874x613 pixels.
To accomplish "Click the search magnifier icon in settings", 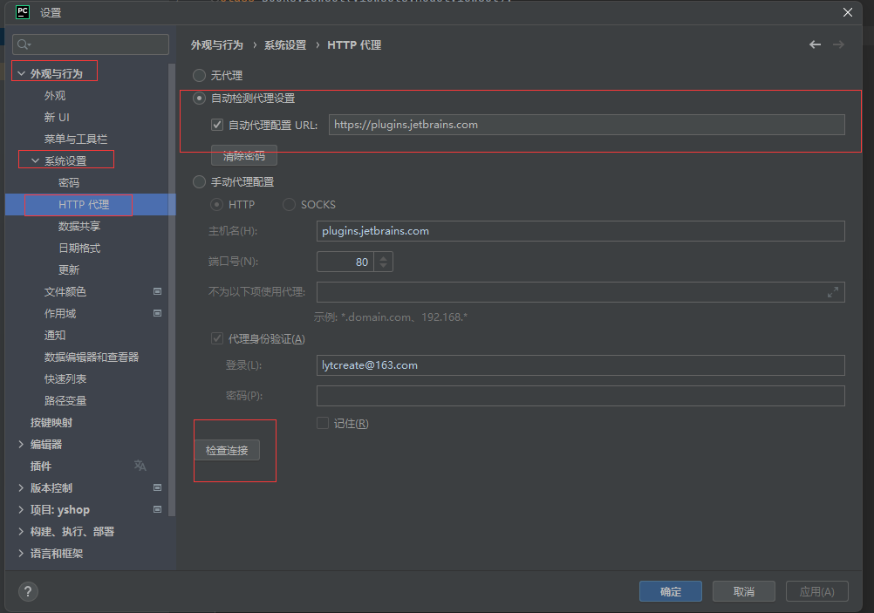I will pyautogui.click(x=23, y=44).
